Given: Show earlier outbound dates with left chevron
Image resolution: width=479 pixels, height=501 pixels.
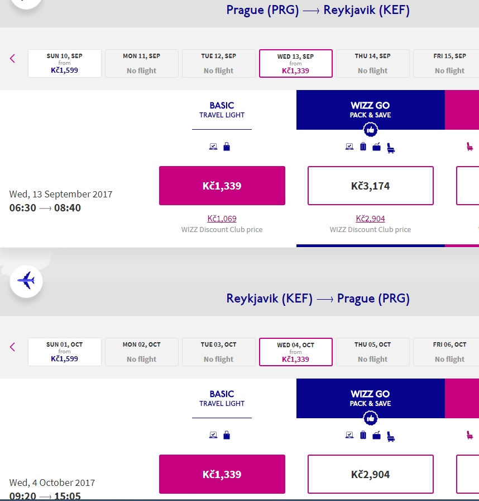Looking at the screenshot, I should [12, 59].
